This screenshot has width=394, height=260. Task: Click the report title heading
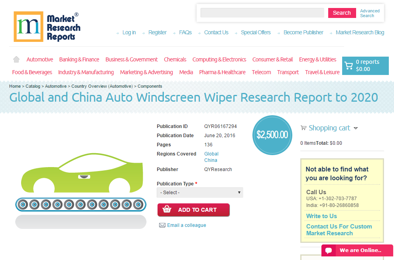click(193, 97)
